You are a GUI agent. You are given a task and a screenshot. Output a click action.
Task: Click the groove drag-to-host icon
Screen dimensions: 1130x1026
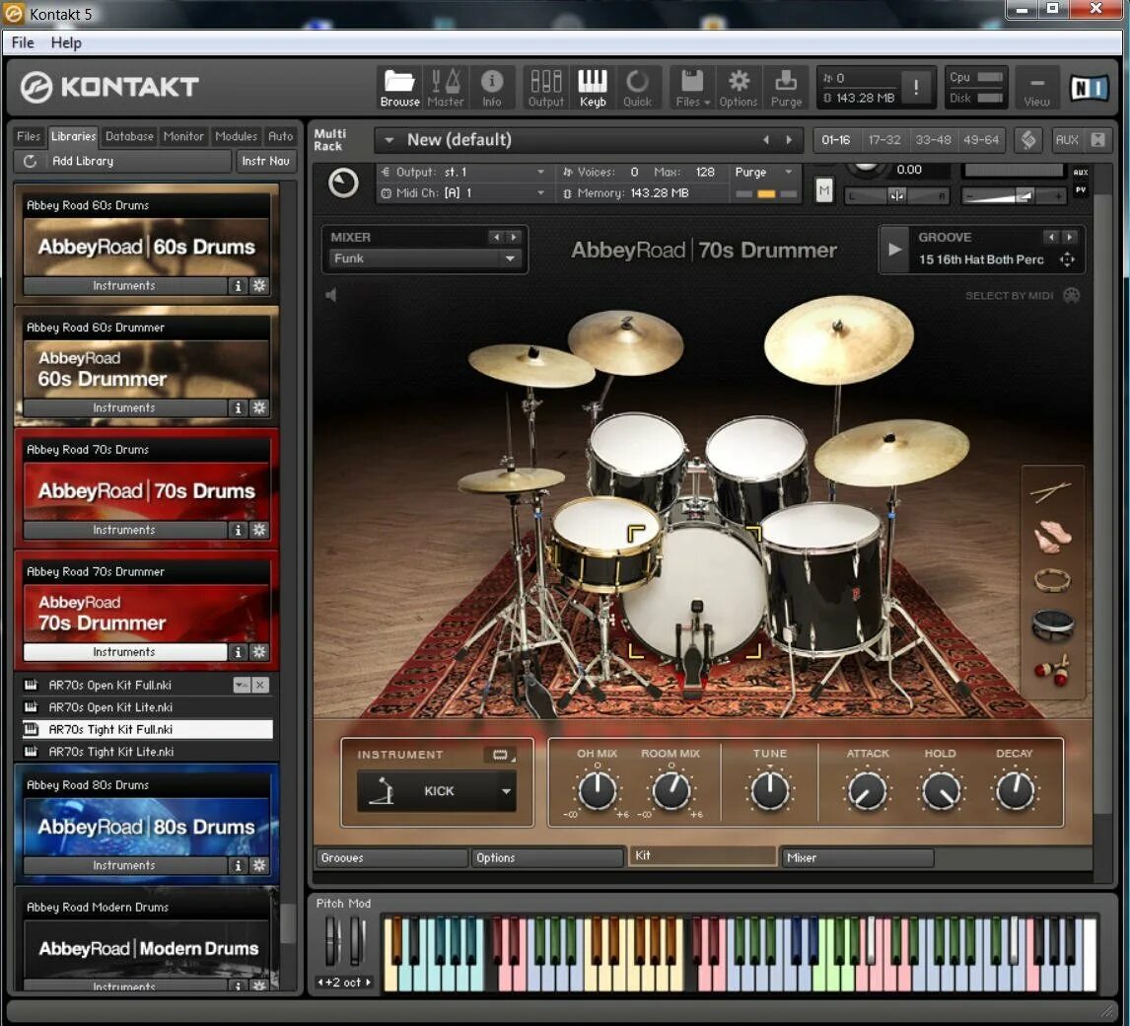[1067, 259]
